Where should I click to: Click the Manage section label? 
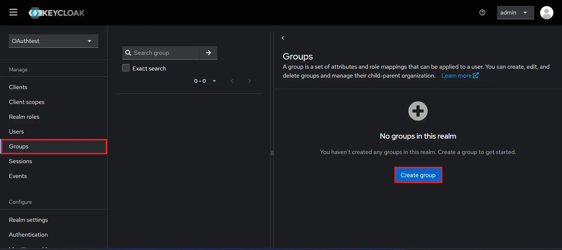pos(18,70)
